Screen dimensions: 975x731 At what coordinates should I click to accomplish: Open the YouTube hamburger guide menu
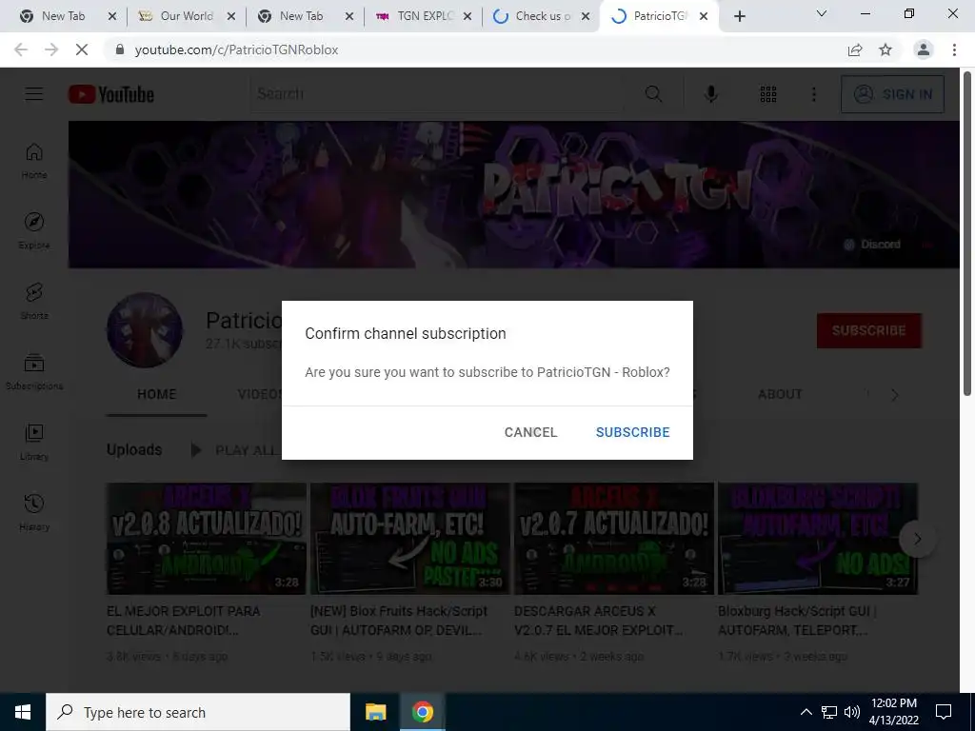[34, 94]
